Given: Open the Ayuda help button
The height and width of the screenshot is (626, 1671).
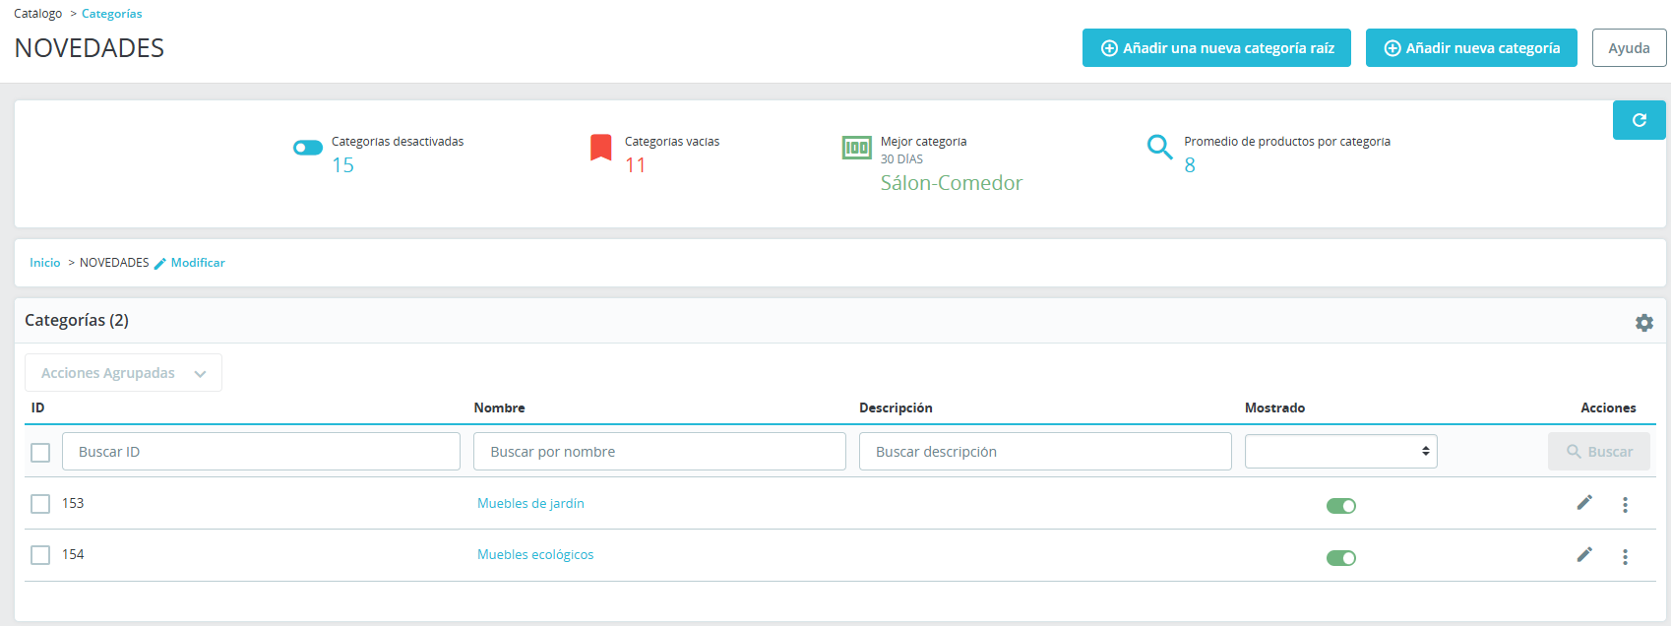Looking at the screenshot, I should (1629, 48).
